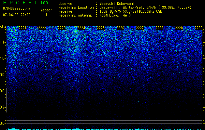
Task: Click the 2226 time marker
Action: click(x=120, y=28)
